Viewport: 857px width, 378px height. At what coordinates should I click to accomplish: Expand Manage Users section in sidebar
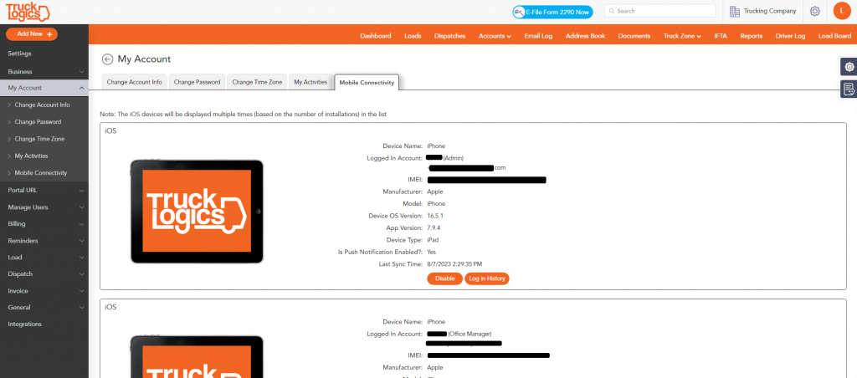[x=44, y=207]
